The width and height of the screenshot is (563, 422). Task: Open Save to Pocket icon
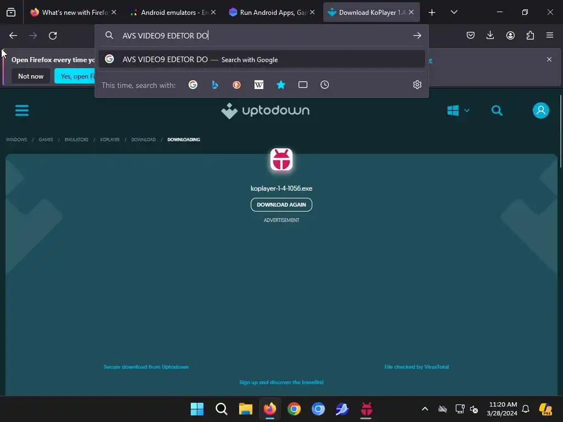tap(471, 35)
